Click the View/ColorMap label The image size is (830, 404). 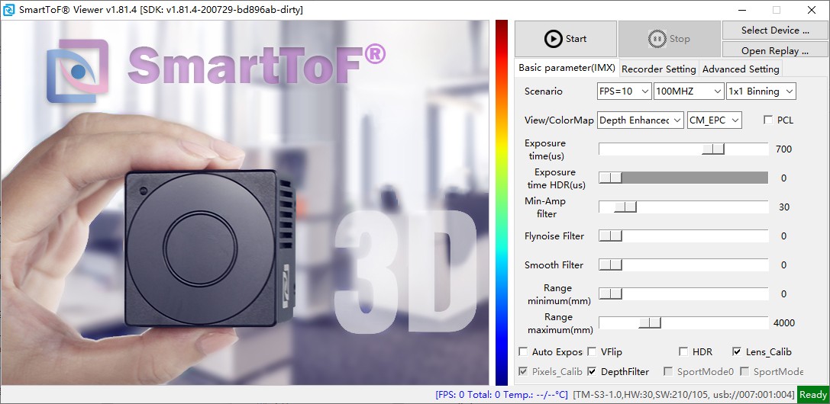(559, 120)
